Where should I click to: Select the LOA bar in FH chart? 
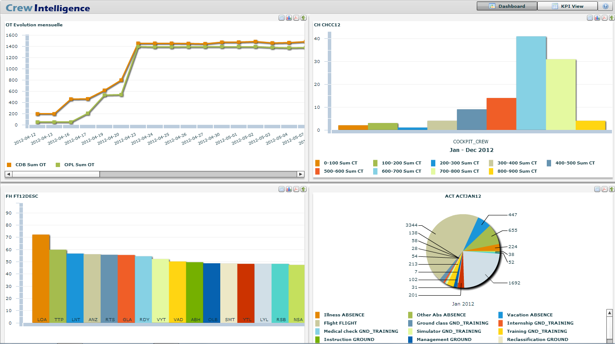tap(41, 278)
